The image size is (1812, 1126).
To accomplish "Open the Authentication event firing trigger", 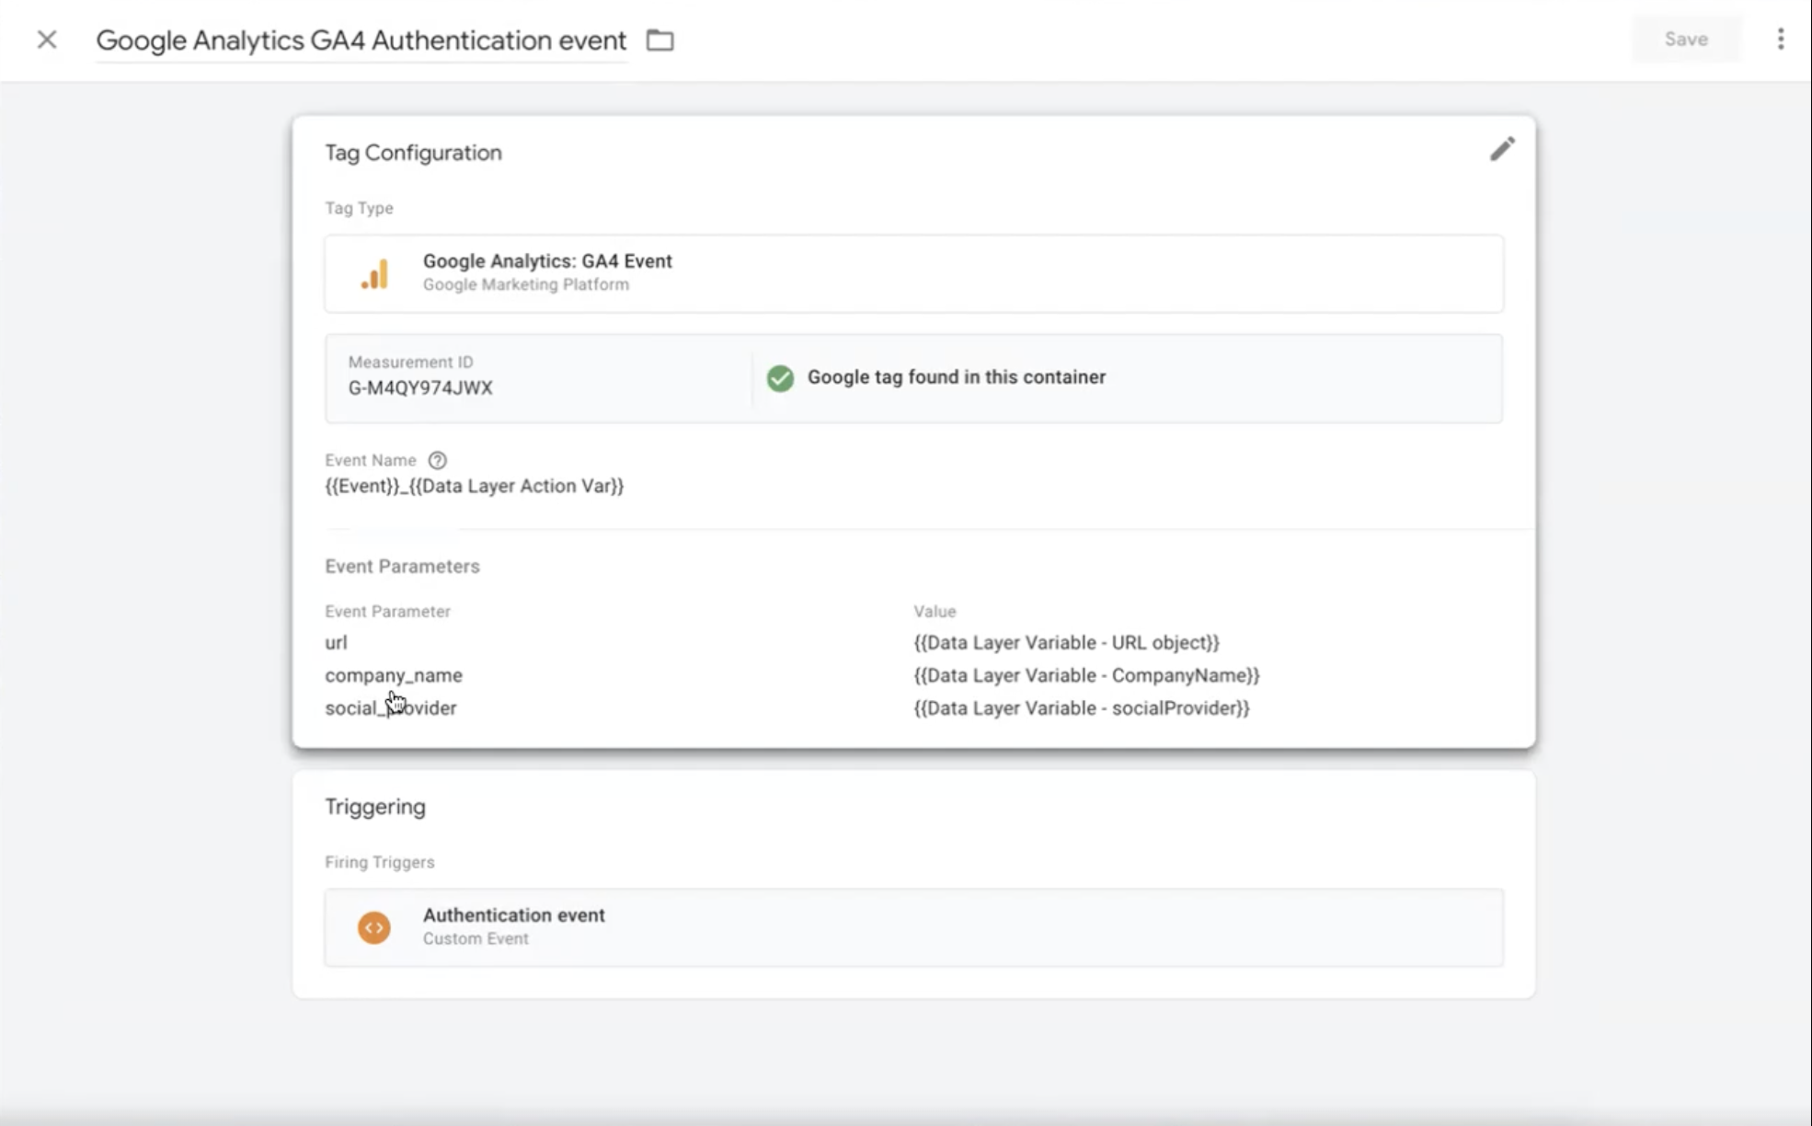I will (514, 915).
